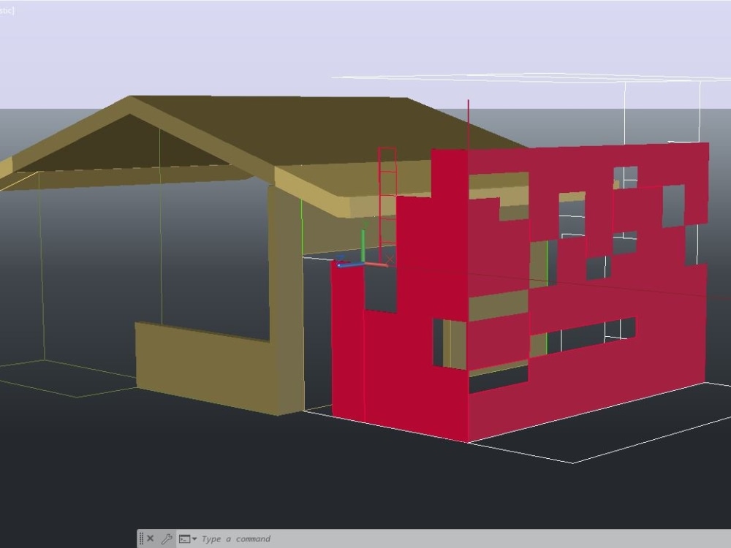This screenshot has height=548, width=731.
Task: Click the green Y axis of the UCS icon
Action: pos(363,241)
